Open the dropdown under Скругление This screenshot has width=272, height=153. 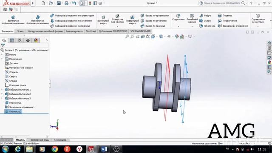click(178, 26)
